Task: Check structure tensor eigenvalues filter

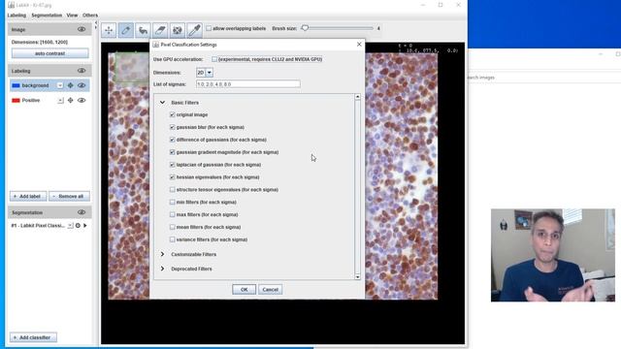Action: point(173,190)
